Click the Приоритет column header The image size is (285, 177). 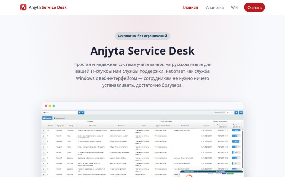click(60, 126)
